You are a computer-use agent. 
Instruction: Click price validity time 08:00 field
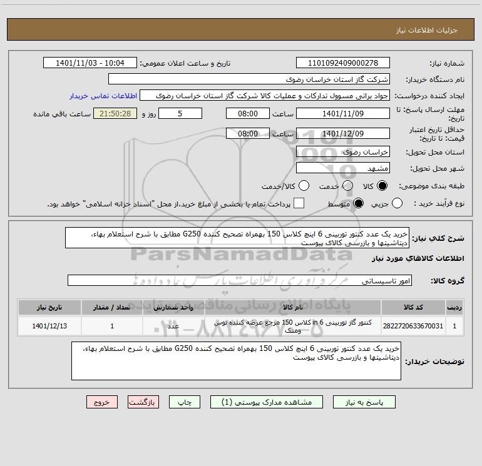(x=248, y=133)
